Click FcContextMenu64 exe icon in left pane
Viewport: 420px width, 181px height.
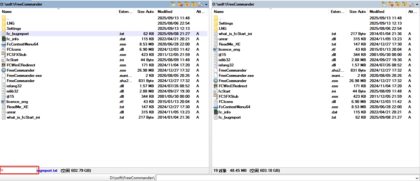point(4,44)
